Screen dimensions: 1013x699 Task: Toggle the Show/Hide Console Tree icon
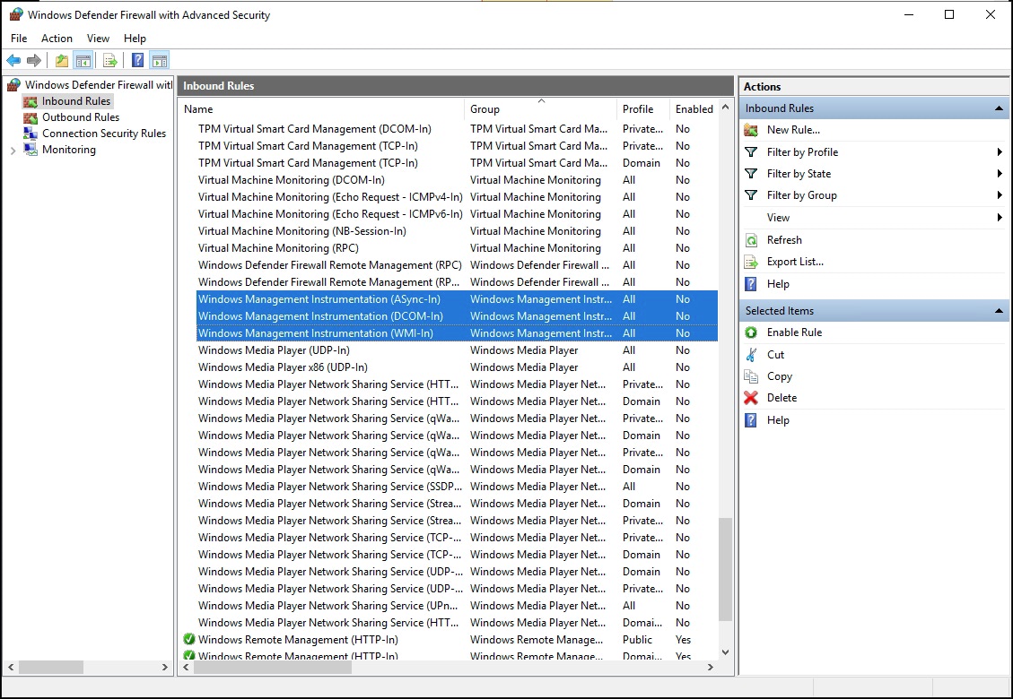click(x=83, y=61)
